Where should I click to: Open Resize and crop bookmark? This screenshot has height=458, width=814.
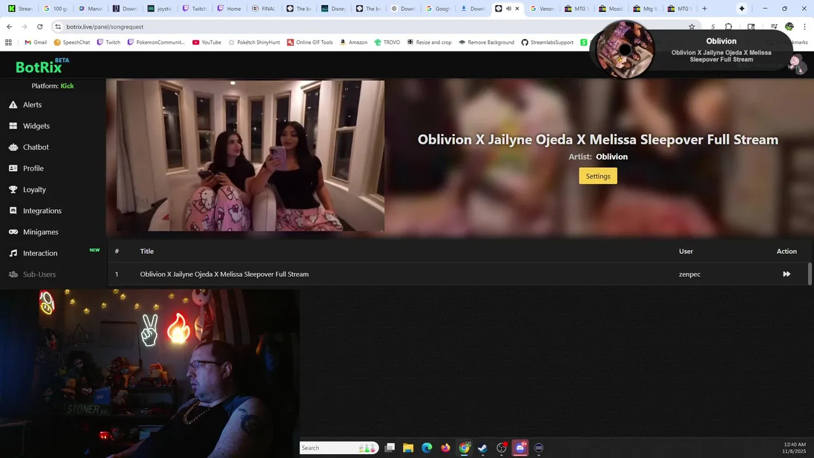pos(429,43)
